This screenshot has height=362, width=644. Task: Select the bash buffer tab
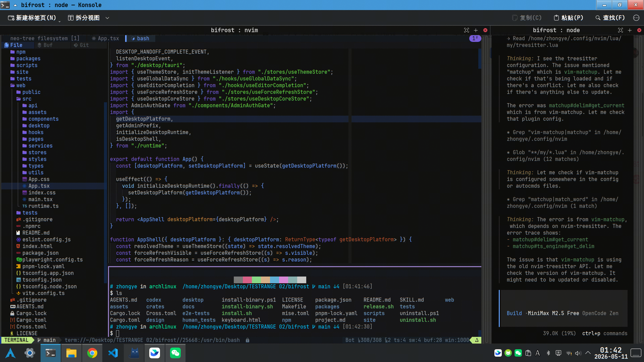(140, 39)
